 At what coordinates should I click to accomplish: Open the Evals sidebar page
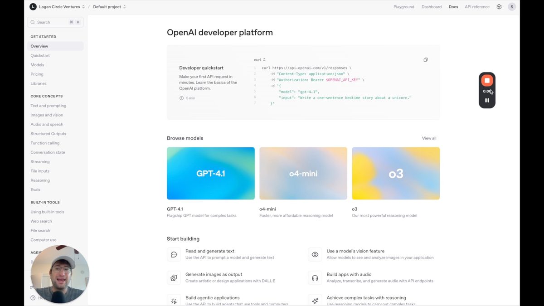pos(35,190)
